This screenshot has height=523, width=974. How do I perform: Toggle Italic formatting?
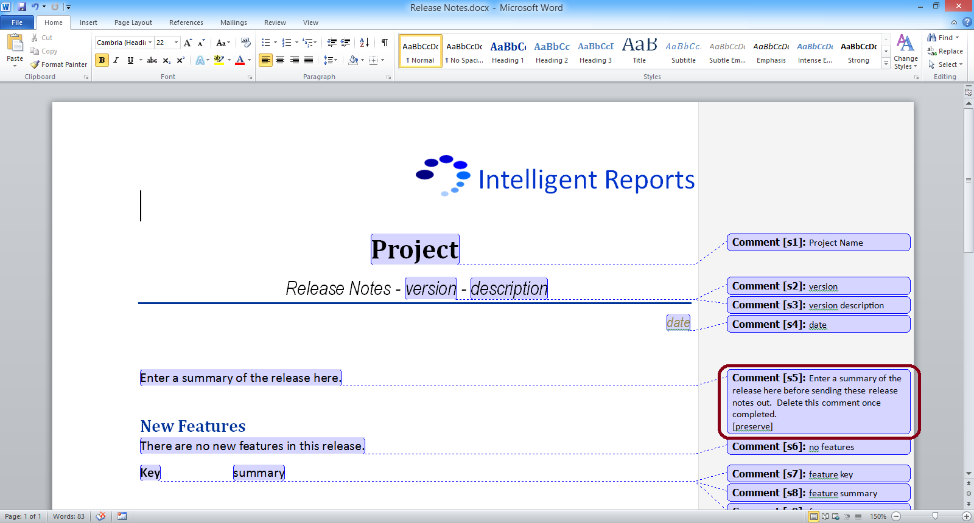[x=116, y=60]
